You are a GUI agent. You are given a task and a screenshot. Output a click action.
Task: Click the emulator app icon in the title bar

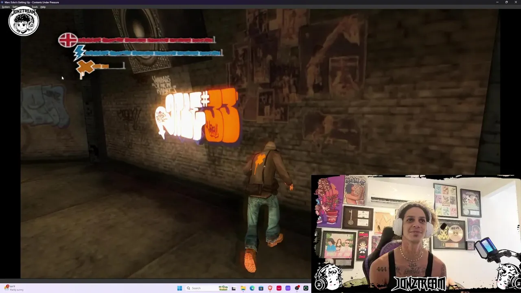[x=2, y=2]
